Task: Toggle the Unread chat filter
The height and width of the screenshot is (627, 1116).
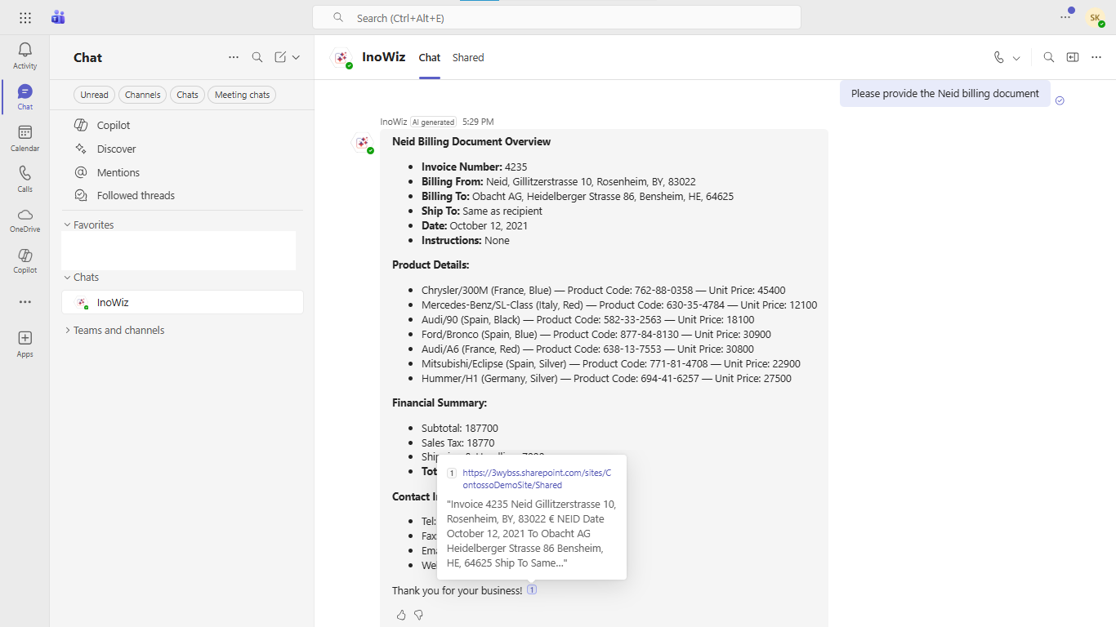Action: pos(93,94)
